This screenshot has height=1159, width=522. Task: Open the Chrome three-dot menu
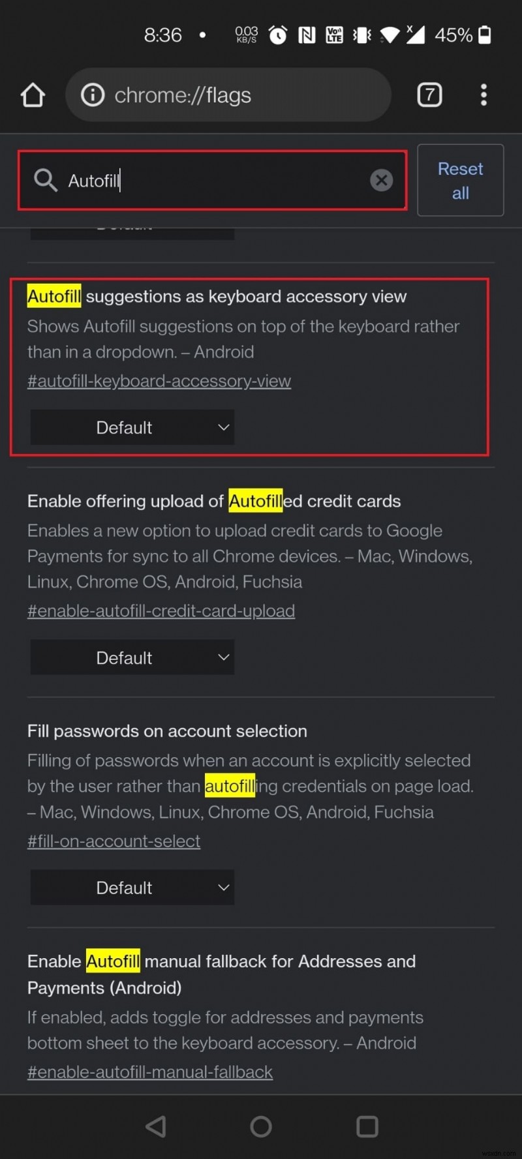(x=484, y=95)
